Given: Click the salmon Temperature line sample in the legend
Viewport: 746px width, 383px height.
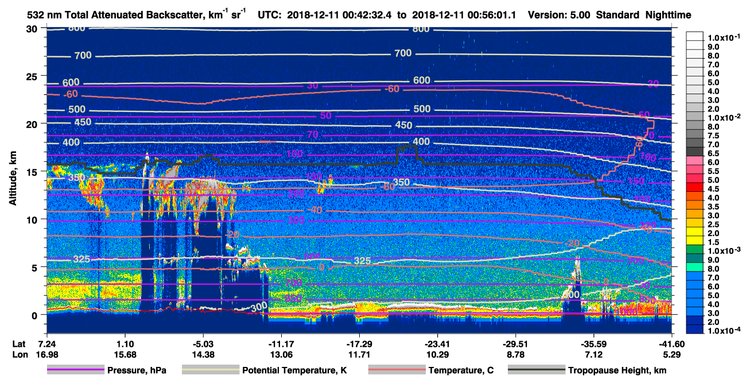Looking at the screenshot, I should (396, 370).
